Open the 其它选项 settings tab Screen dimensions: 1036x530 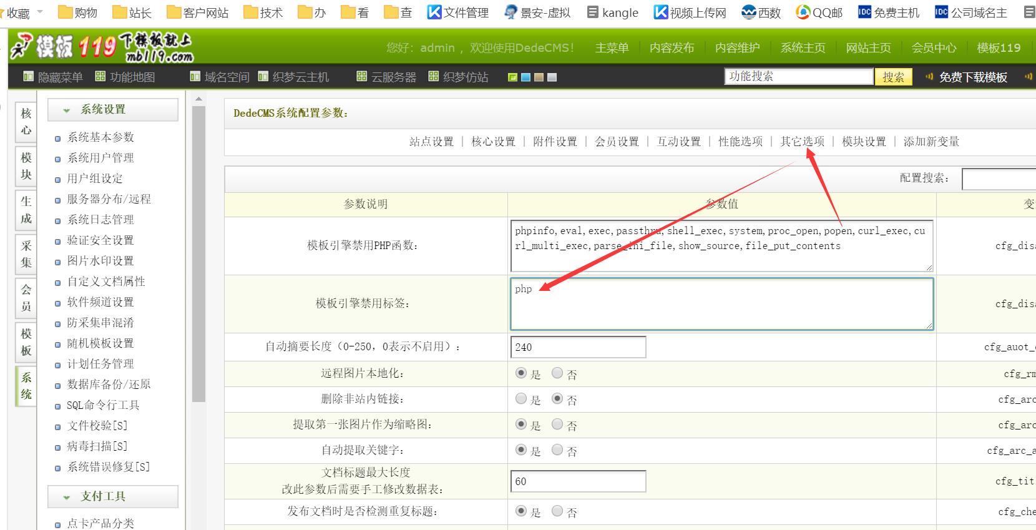(802, 142)
